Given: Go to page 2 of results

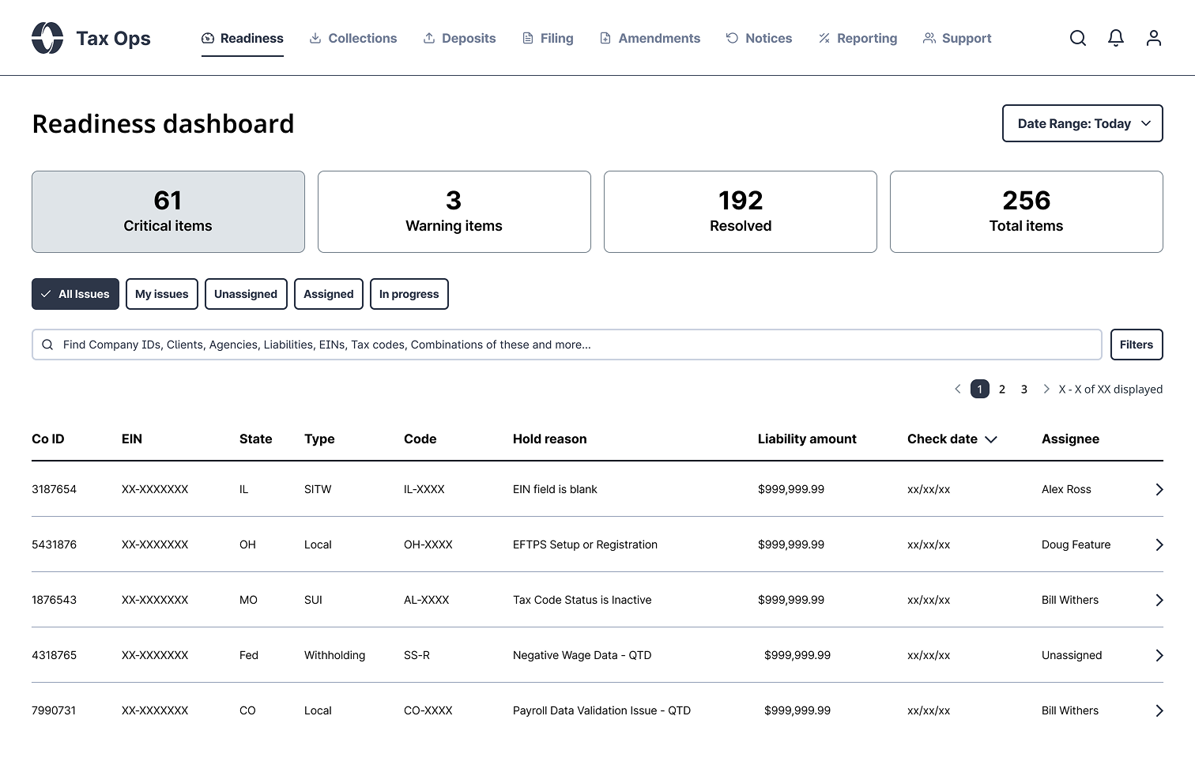Looking at the screenshot, I should click(x=1001, y=389).
